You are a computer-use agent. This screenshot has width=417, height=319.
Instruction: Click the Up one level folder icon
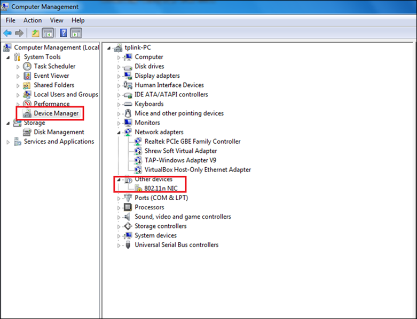pyautogui.click(x=35, y=33)
